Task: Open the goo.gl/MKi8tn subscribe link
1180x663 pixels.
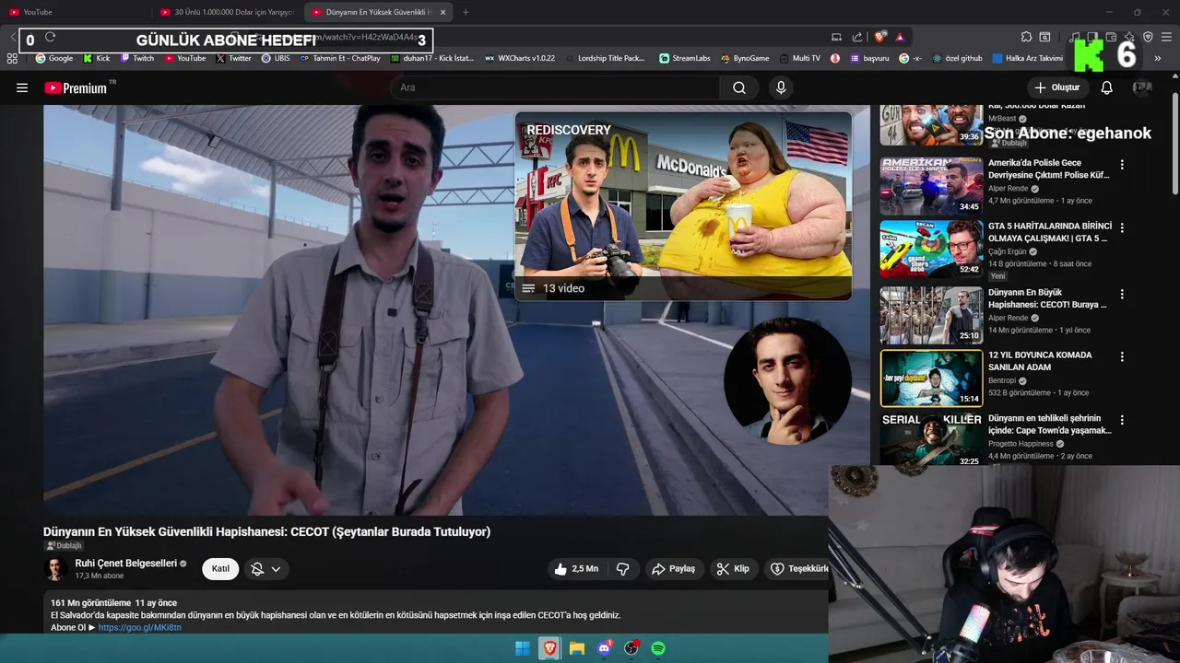Action: pos(139,627)
